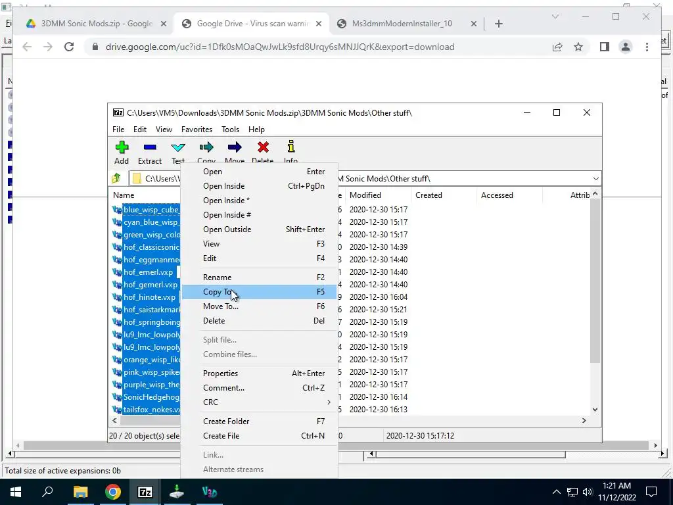The image size is (673, 505).
Task: Select the hof_emerl.vxp file
Action: (148, 272)
